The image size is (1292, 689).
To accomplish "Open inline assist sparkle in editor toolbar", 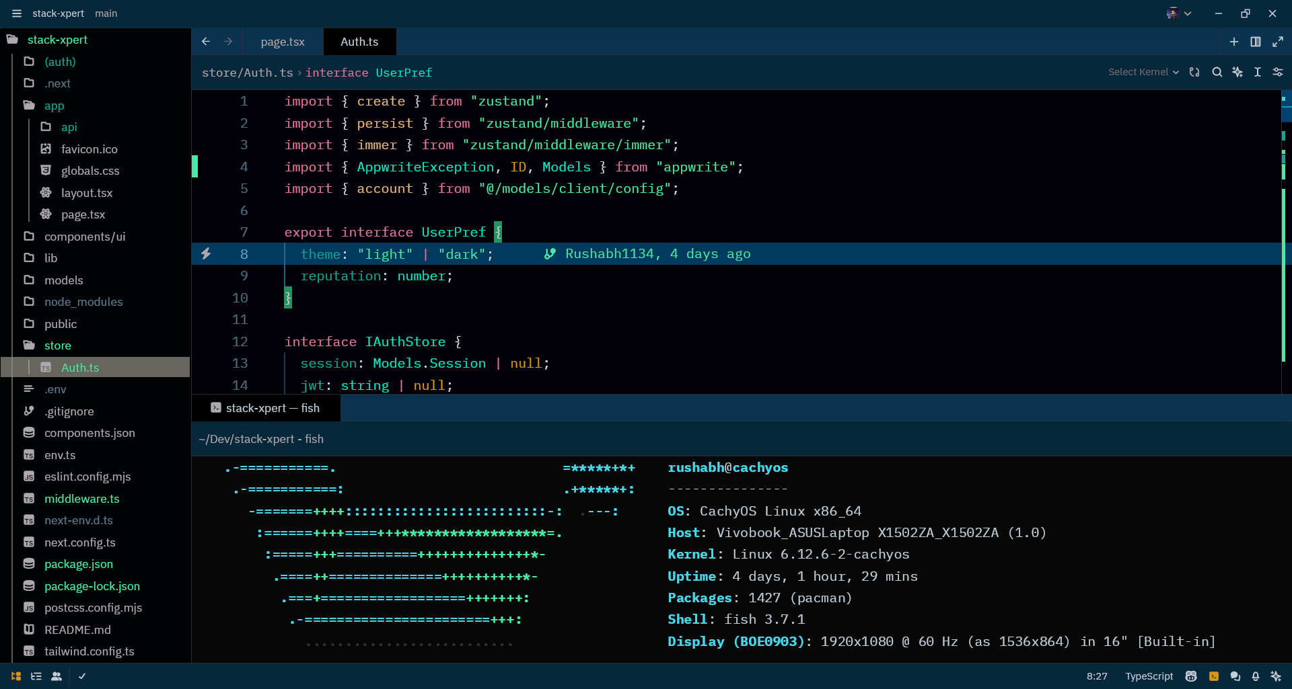I will (x=1237, y=72).
